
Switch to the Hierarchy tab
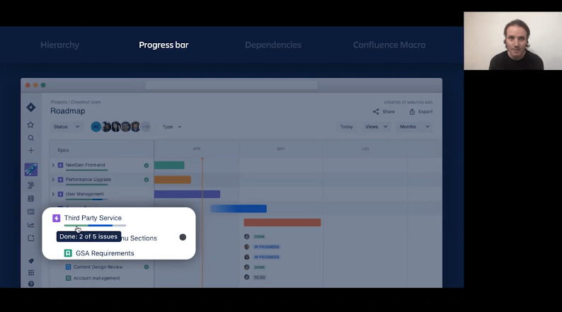tap(59, 45)
